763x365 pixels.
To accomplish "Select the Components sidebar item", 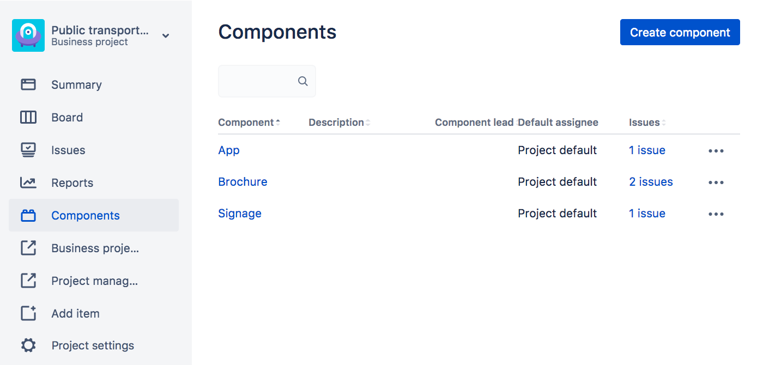I will pos(85,215).
